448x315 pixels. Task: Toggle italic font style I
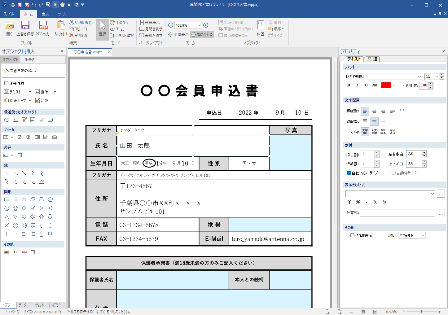(357, 85)
